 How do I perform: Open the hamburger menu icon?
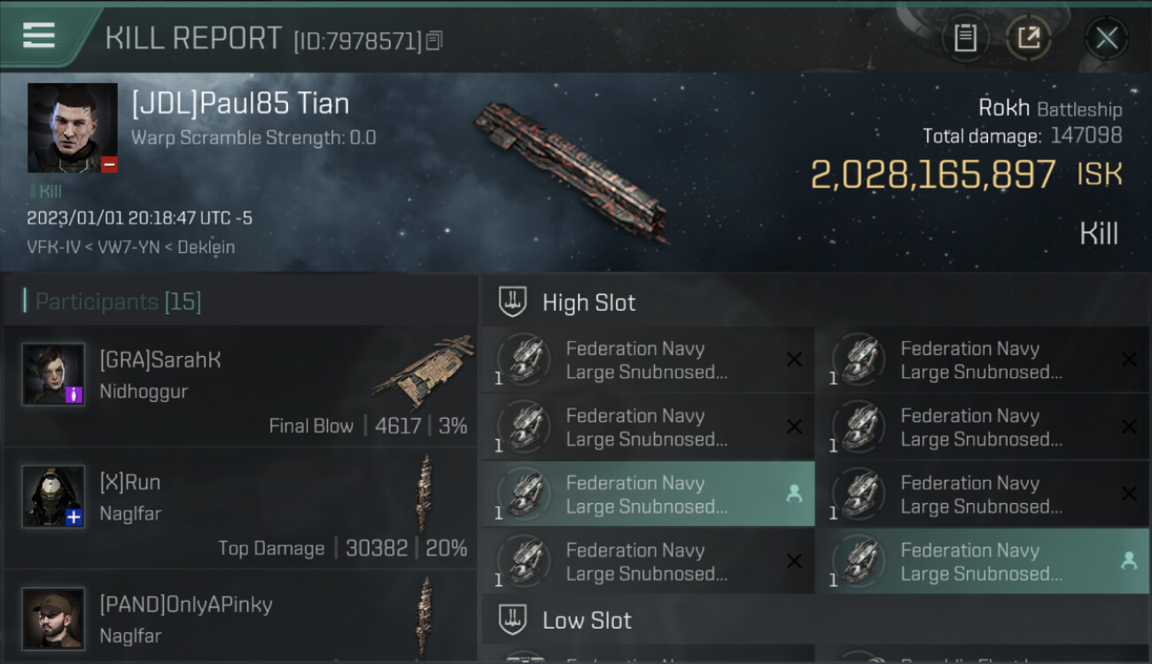coord(39,35)
